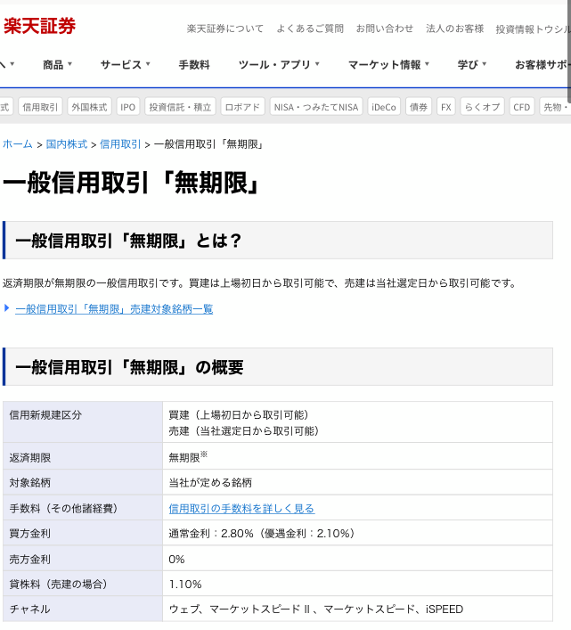Viewport: 571px width, 630px height.
Task: Click the 「無期限」の概要 section heading
Action: click(129, 367)
